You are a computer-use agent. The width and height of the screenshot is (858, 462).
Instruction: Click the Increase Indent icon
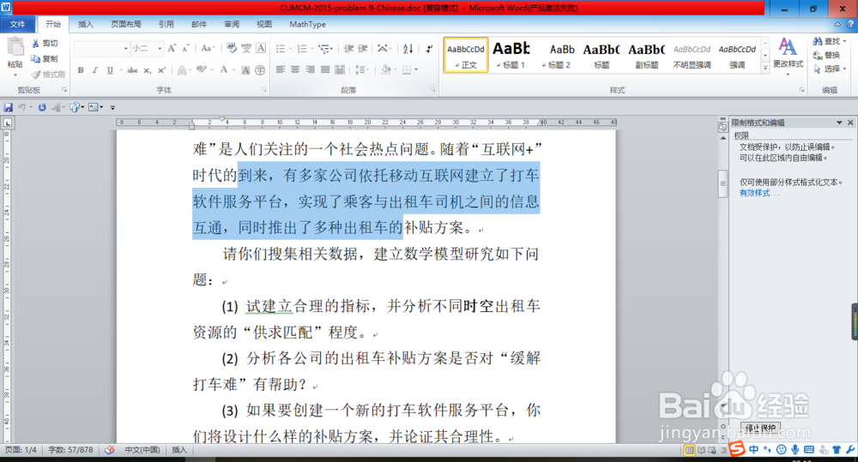(x=363, y=48)
